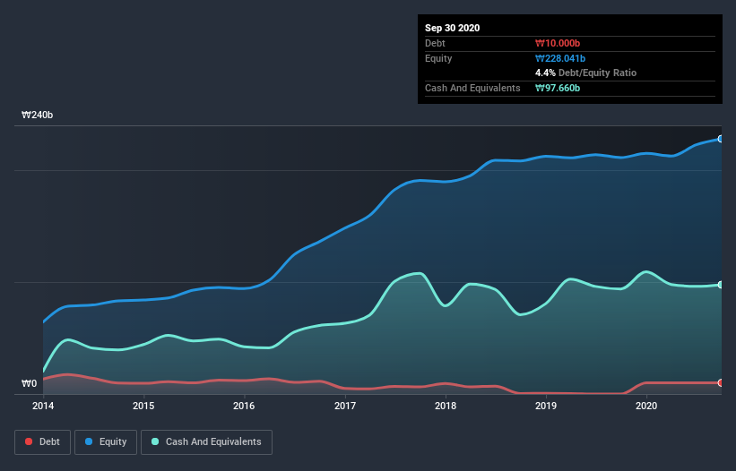
Task: Click the ₩228.041b equity value
Action: (560, 58)
